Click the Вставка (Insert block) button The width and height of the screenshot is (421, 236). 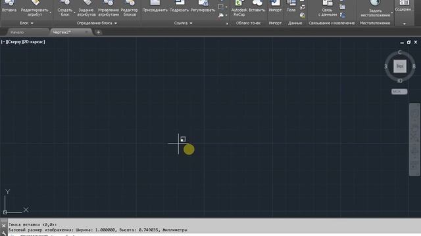(9, 7)
